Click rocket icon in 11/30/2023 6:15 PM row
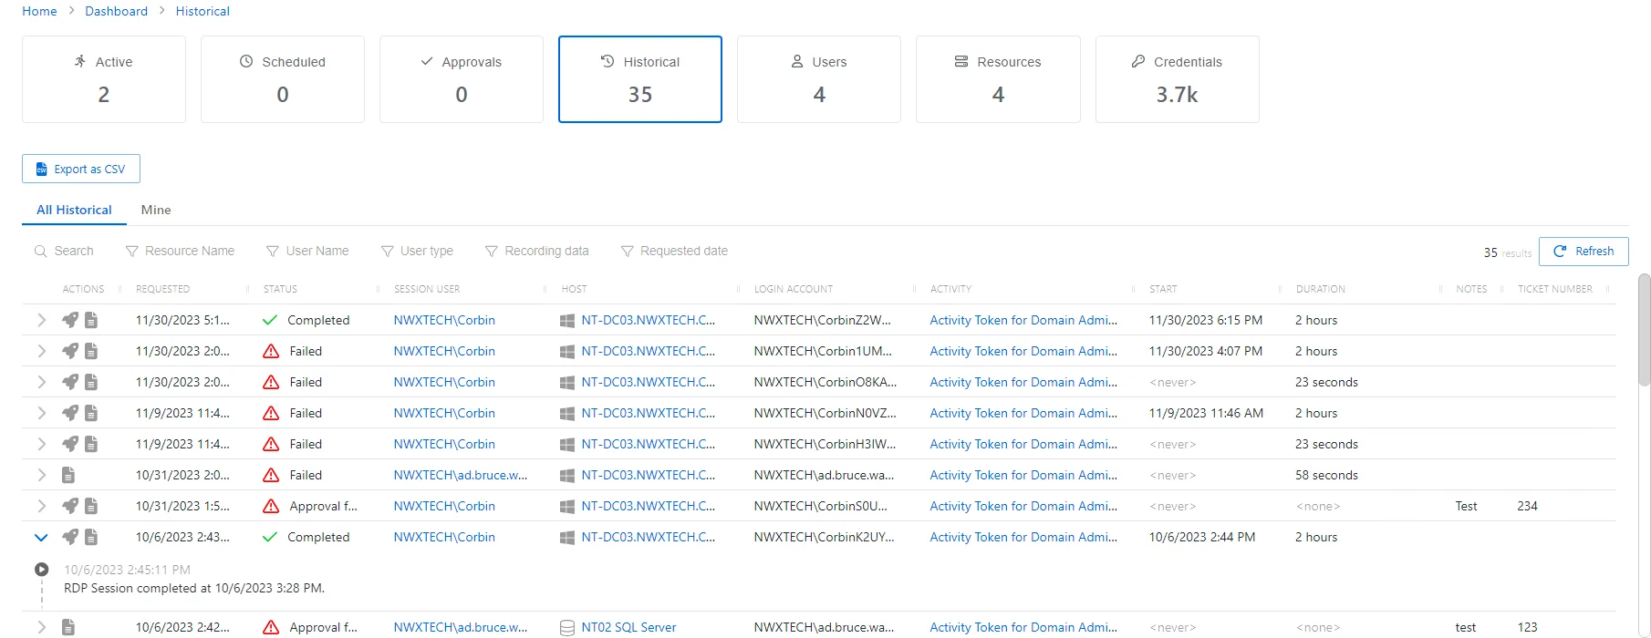This screenshot has width=1651, height=638. click(x=70, y=320)
